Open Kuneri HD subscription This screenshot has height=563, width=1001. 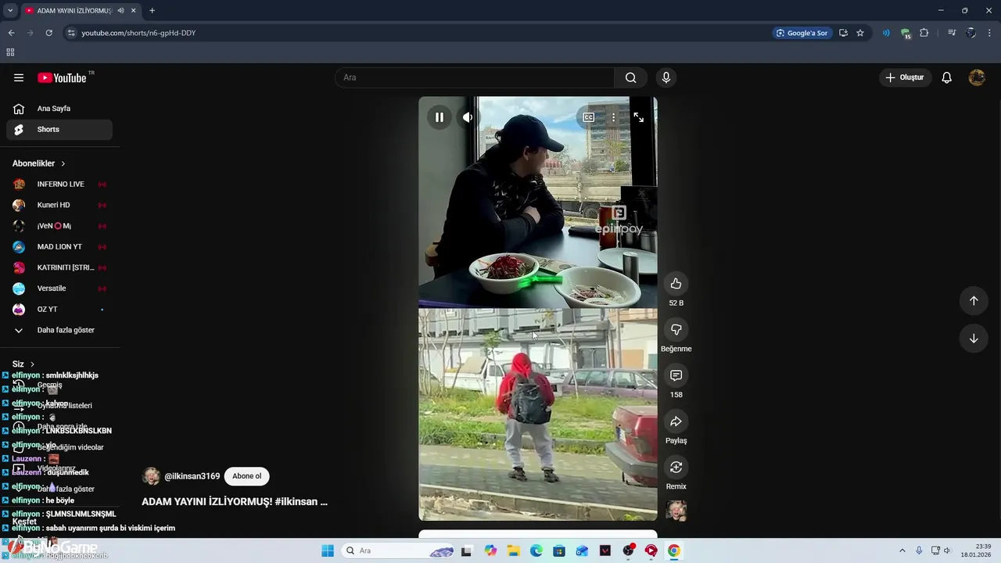click(59, 205)
